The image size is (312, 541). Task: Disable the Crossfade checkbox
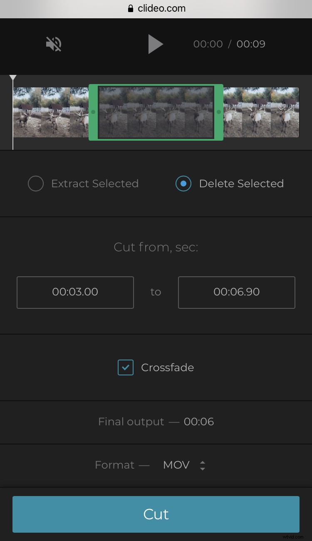click(125, 367)
